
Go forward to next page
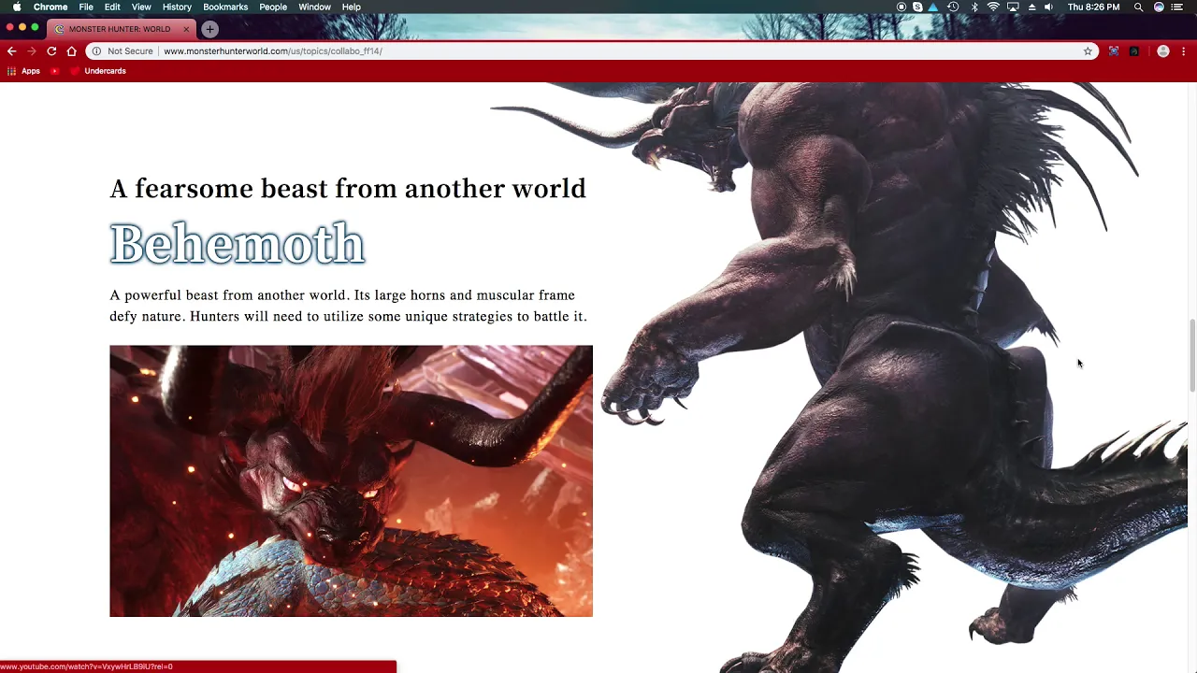[31, 51]
